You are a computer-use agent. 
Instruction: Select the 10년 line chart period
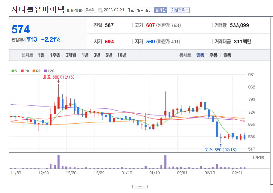point(122,55)
